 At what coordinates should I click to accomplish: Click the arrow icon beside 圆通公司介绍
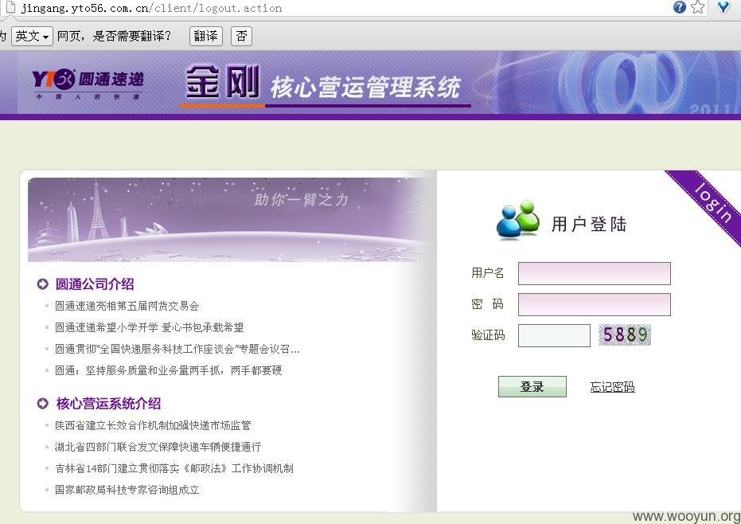point(42,284)
